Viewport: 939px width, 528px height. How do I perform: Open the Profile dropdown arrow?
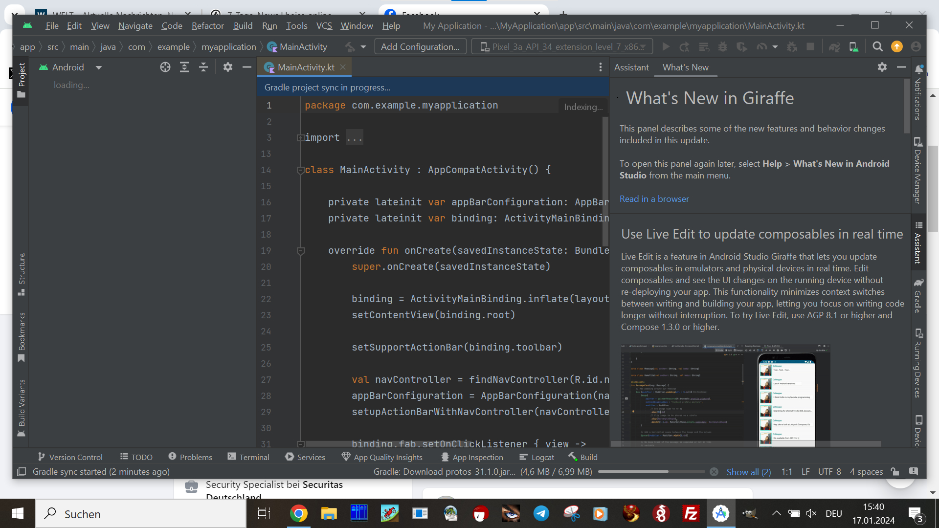775,47
